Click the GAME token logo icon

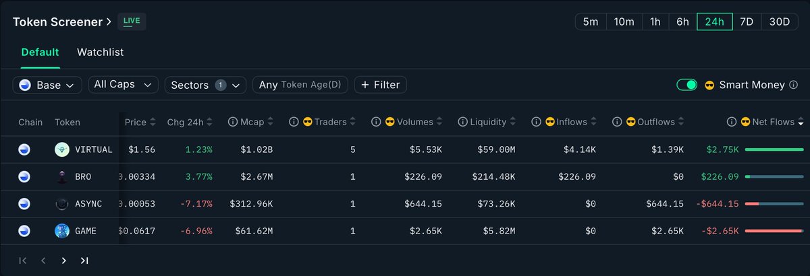click(x=62, y=231)
